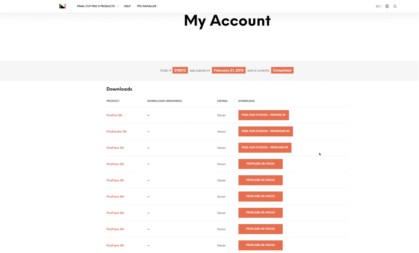
Task: Open ProFlare 5K link in Pack3 row
Action: click(x=115, y=196)
